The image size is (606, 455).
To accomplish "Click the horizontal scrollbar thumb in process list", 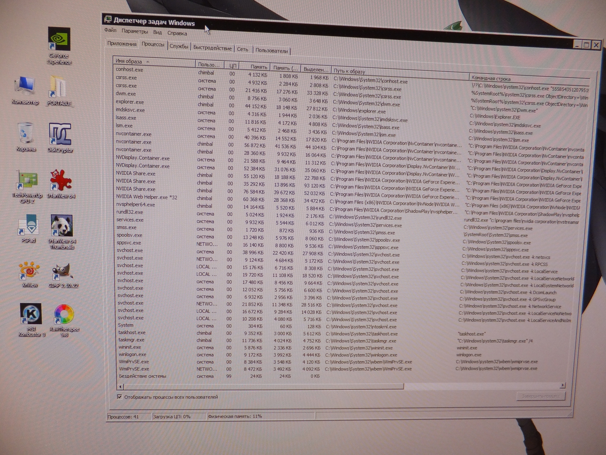I will click(264, 386).
